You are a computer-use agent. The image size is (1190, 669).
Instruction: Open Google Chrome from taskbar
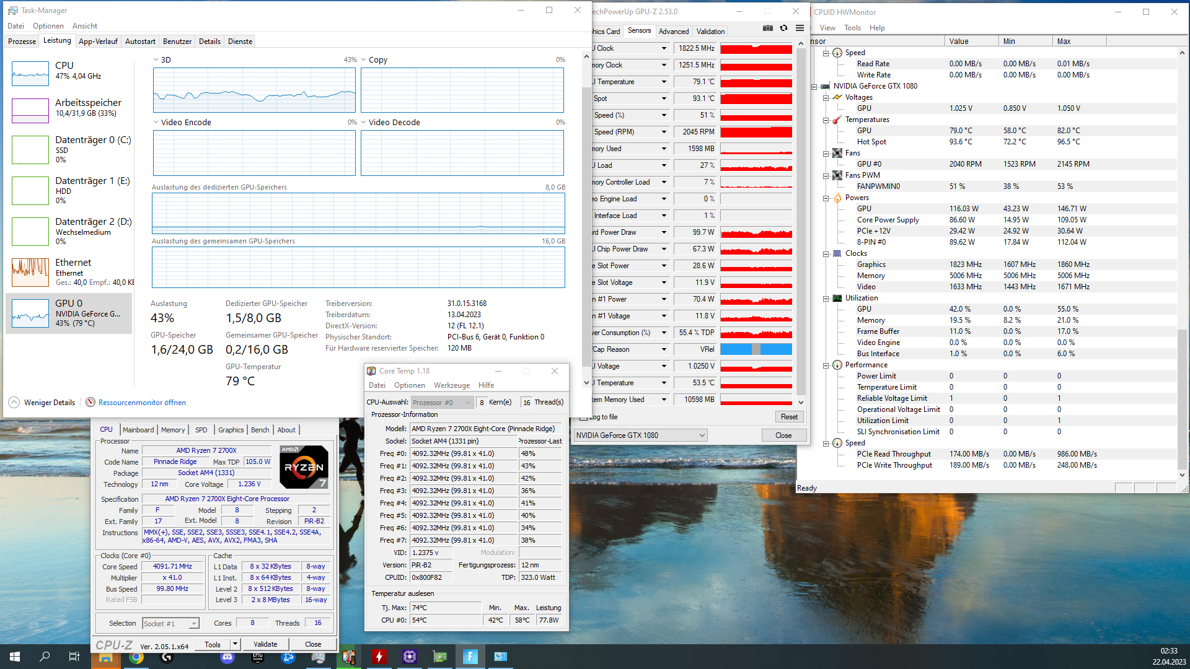[136, 657]
